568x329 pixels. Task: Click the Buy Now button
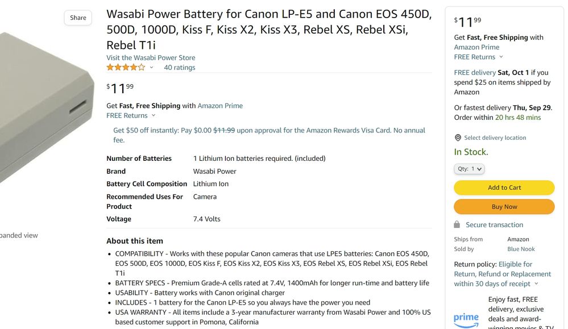click(504, 206)
